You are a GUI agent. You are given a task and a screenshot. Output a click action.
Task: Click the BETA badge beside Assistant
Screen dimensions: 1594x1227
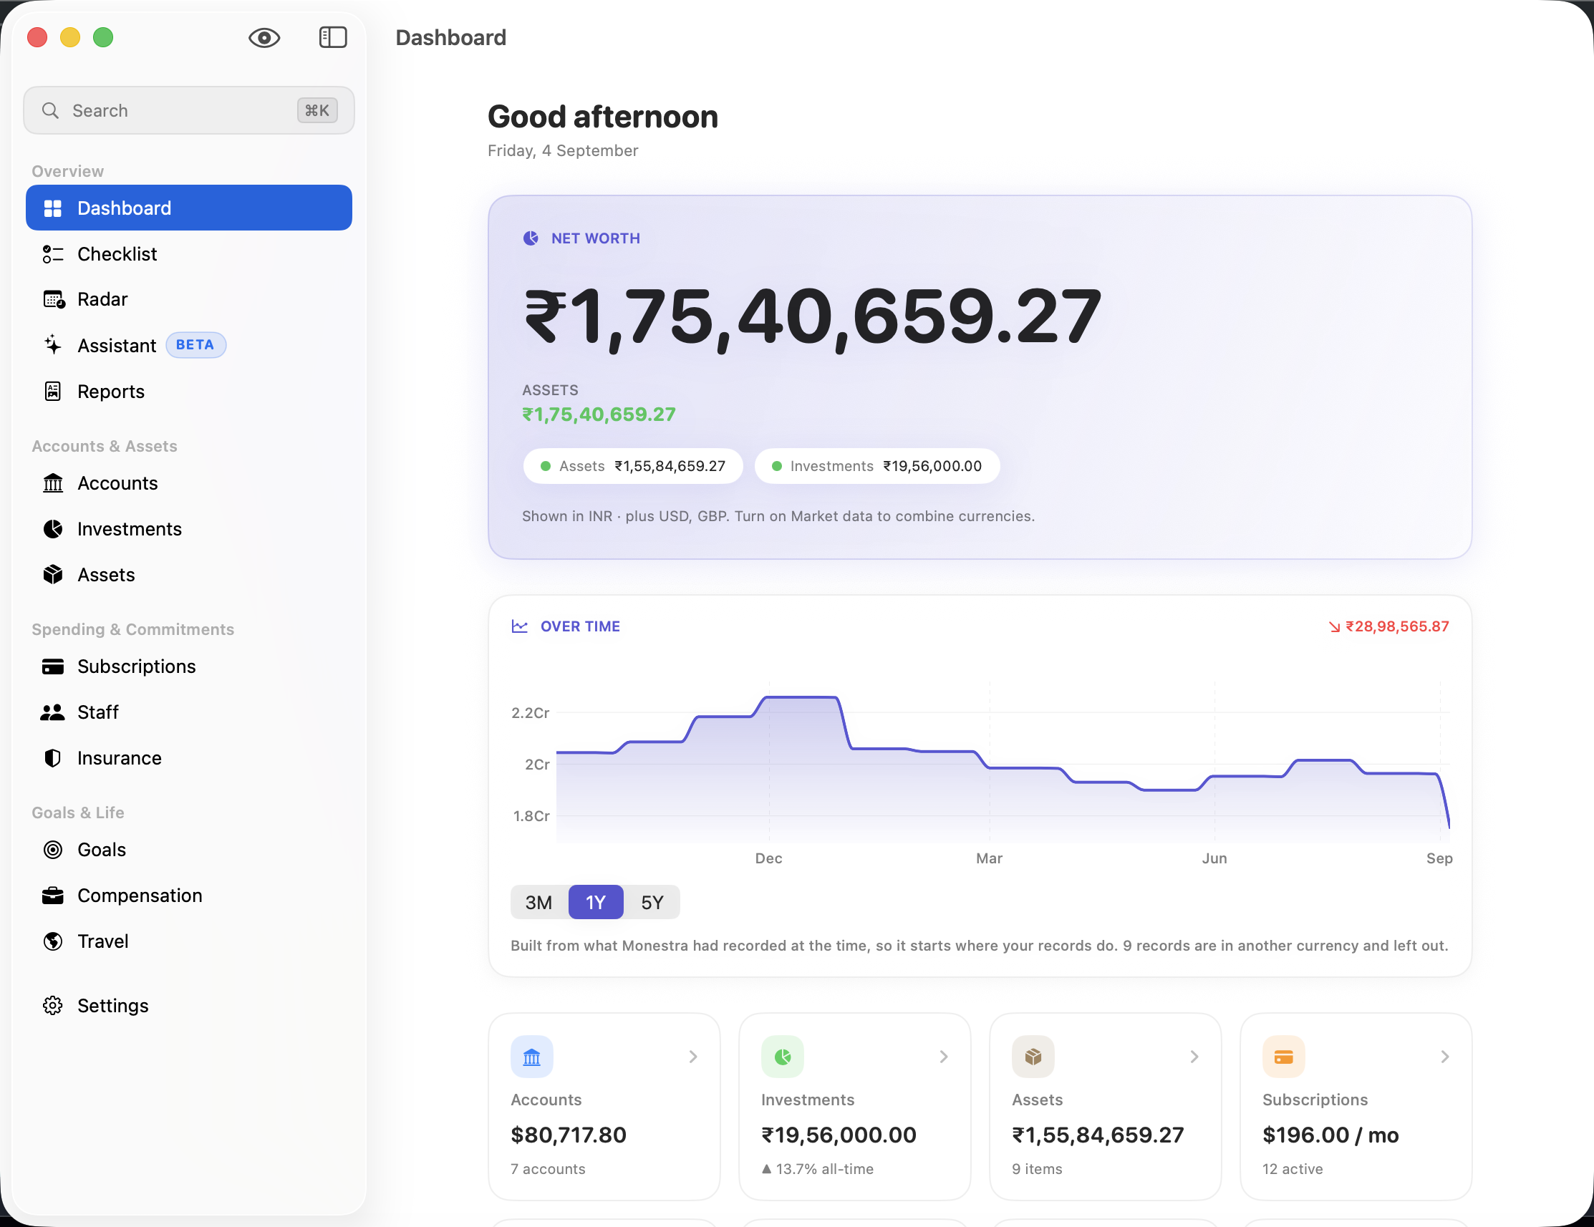195,345
